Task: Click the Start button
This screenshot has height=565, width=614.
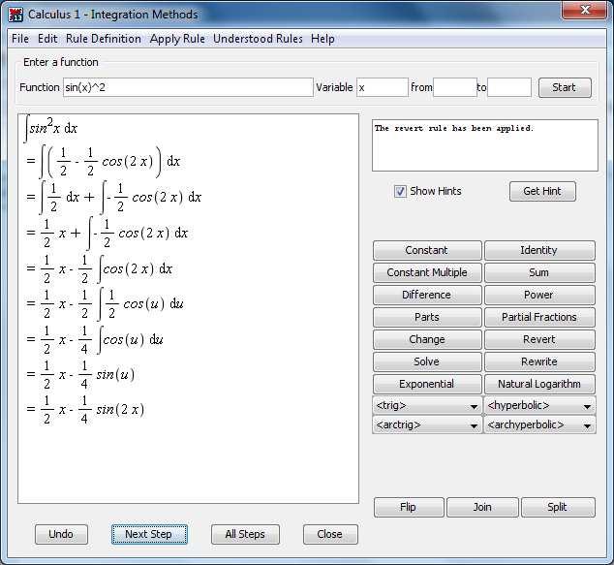Action: coord(565,87)
